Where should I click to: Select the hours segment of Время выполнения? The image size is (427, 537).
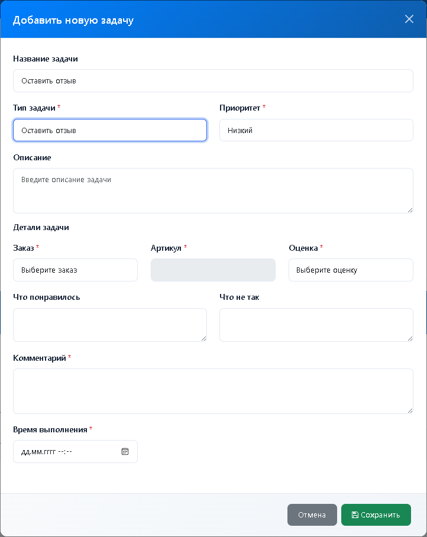[x=61, y=452]
